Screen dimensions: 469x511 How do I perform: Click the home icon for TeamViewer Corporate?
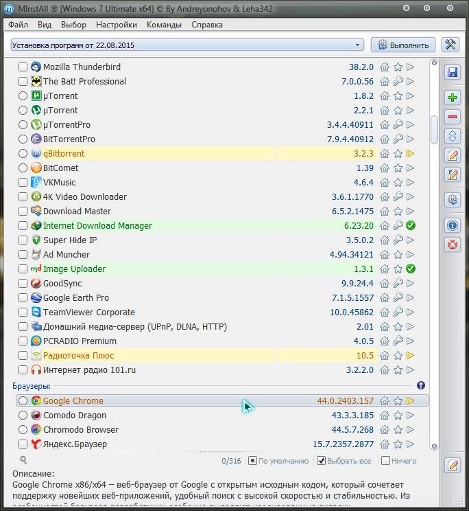[385, 313]
